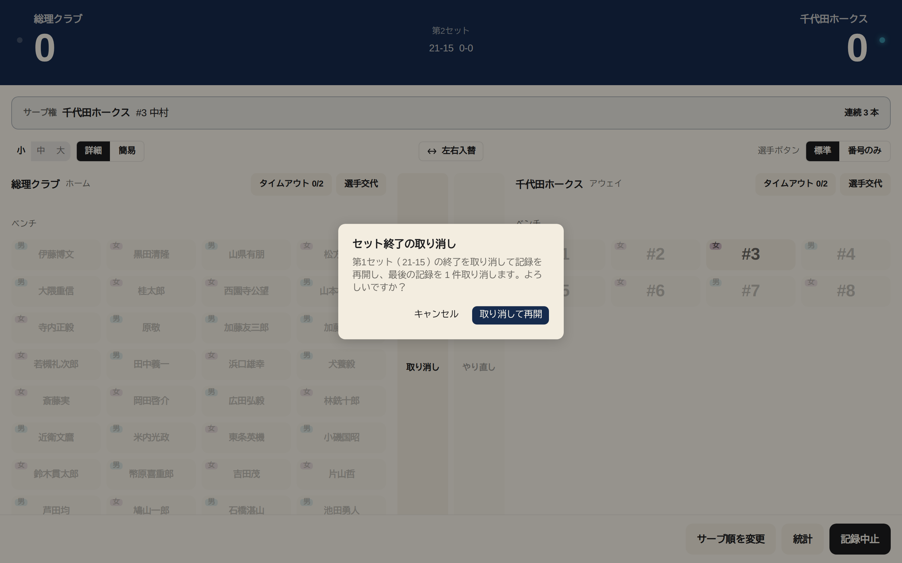
Task: Select bench player 浜口雄幸
Action: pos(246,364)
